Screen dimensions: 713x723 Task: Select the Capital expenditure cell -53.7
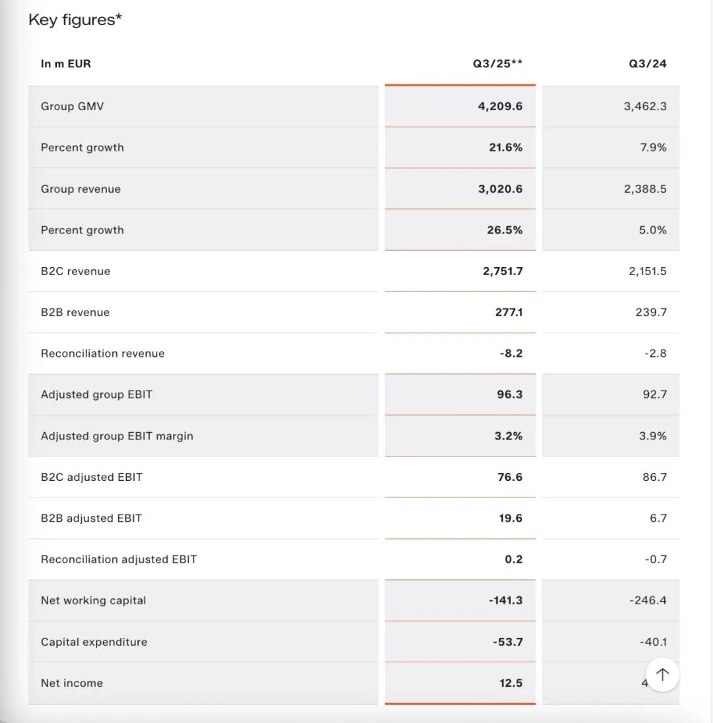[508, 642]
